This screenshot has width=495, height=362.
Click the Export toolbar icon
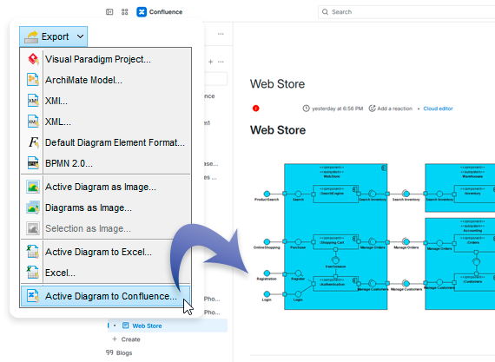point(31,36)
